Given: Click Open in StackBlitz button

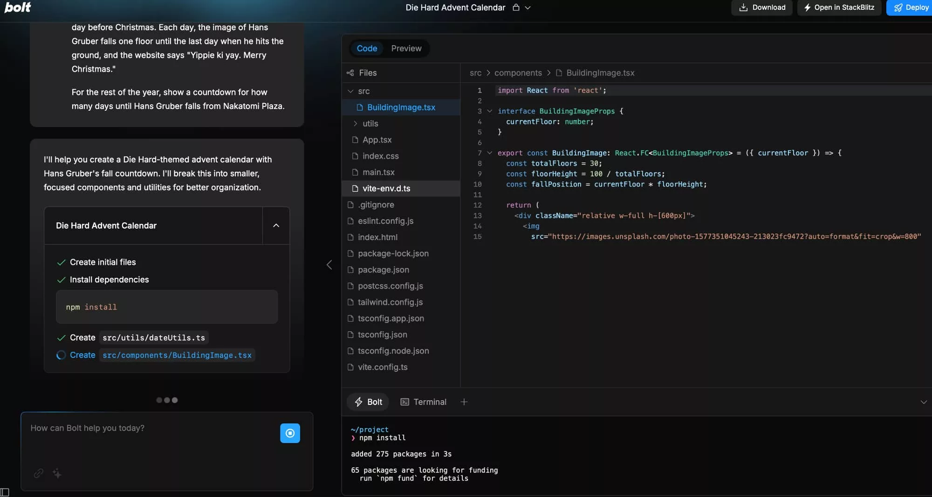Looking at the screenshot, I should tap(839, 7).
